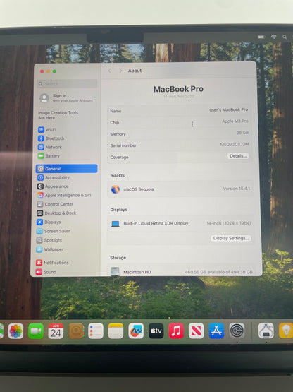
Task: Open Notifications settings
Action: pos(52,263)
